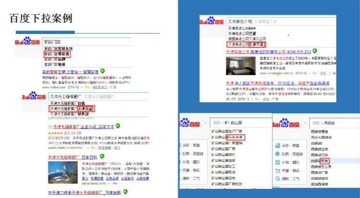
Task: Open the 天津保洁公司 4008-515-253 result link
Action: coord(268,51)
